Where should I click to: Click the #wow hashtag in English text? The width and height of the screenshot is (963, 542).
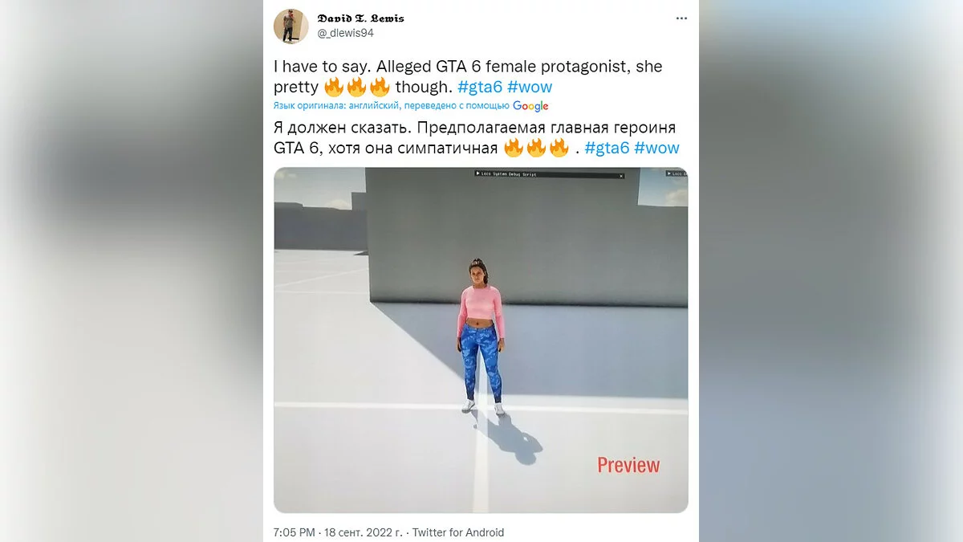(530, 87)
